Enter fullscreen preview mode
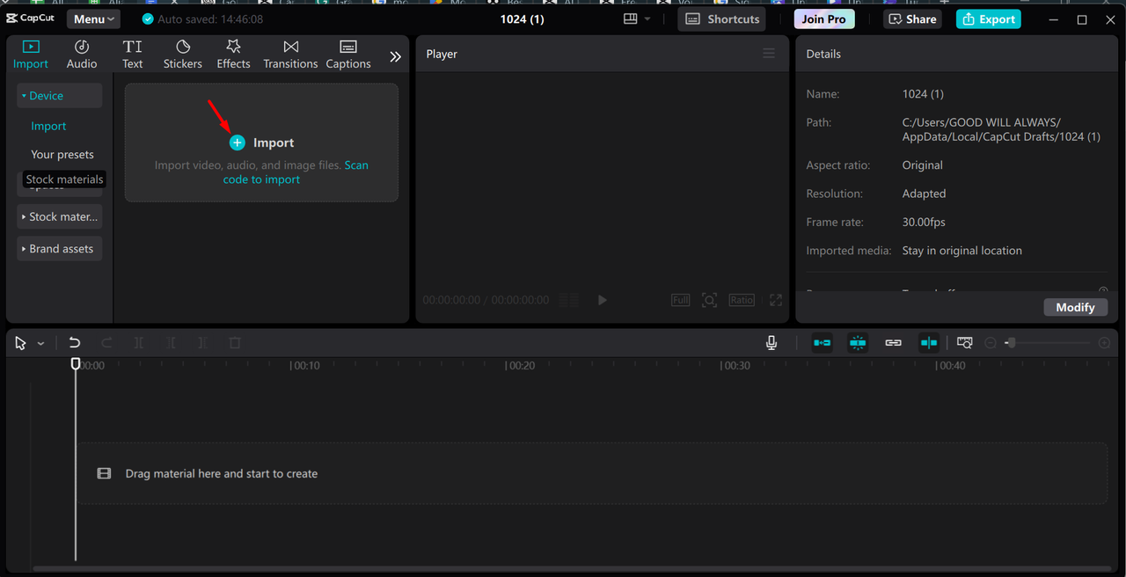Image resolution: width=1126 pixels, height=577 pixels. pos(776,300)
